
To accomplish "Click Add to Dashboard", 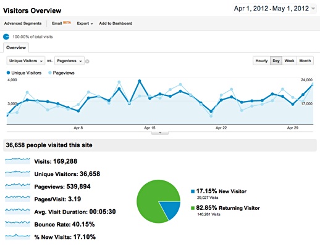I will tap(116, 23).
